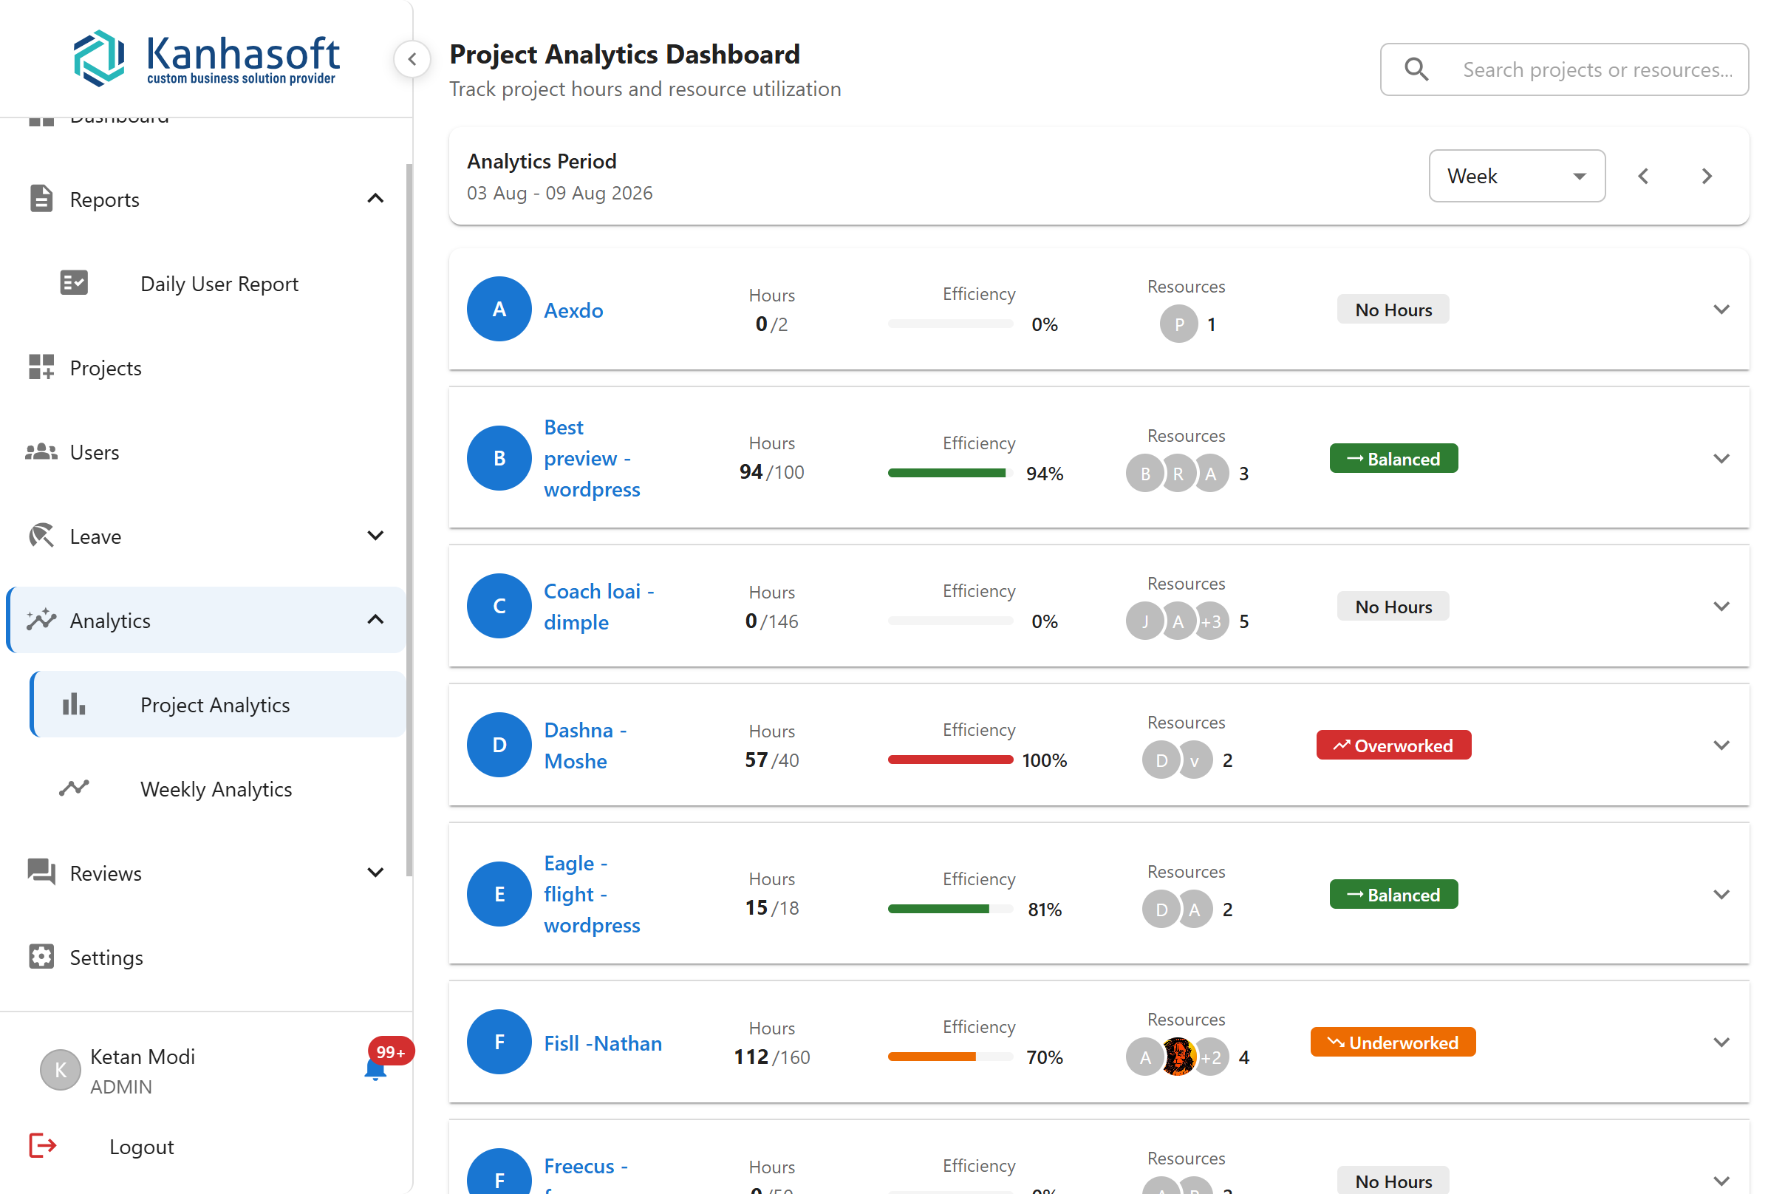Viewport: 1785px width, 1194px height.
Task: Collapse the Reports menu chevron
Action: (375, 199)
